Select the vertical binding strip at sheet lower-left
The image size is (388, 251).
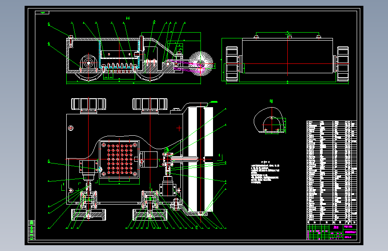[x=31, y=230]
